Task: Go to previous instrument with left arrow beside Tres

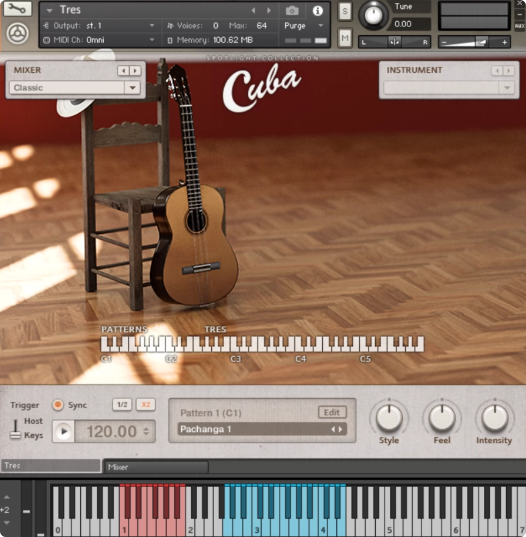Action: click(x=253, y=11)
